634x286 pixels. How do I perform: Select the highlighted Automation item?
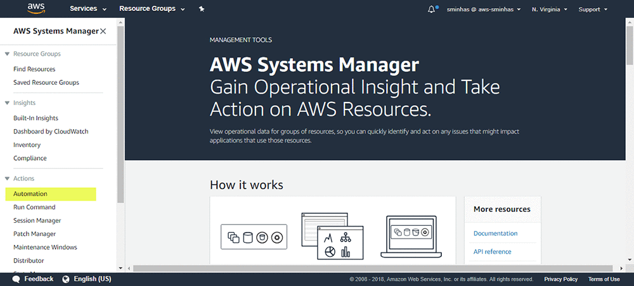tap(51, 194)
